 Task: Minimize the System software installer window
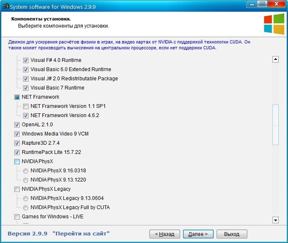[x=252, y=4]
